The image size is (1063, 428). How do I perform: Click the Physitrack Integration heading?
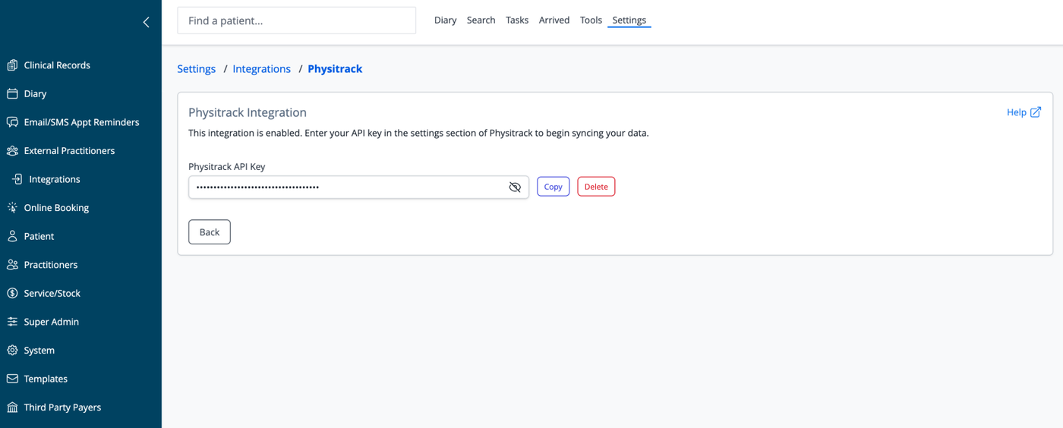(x=248, y=112)
